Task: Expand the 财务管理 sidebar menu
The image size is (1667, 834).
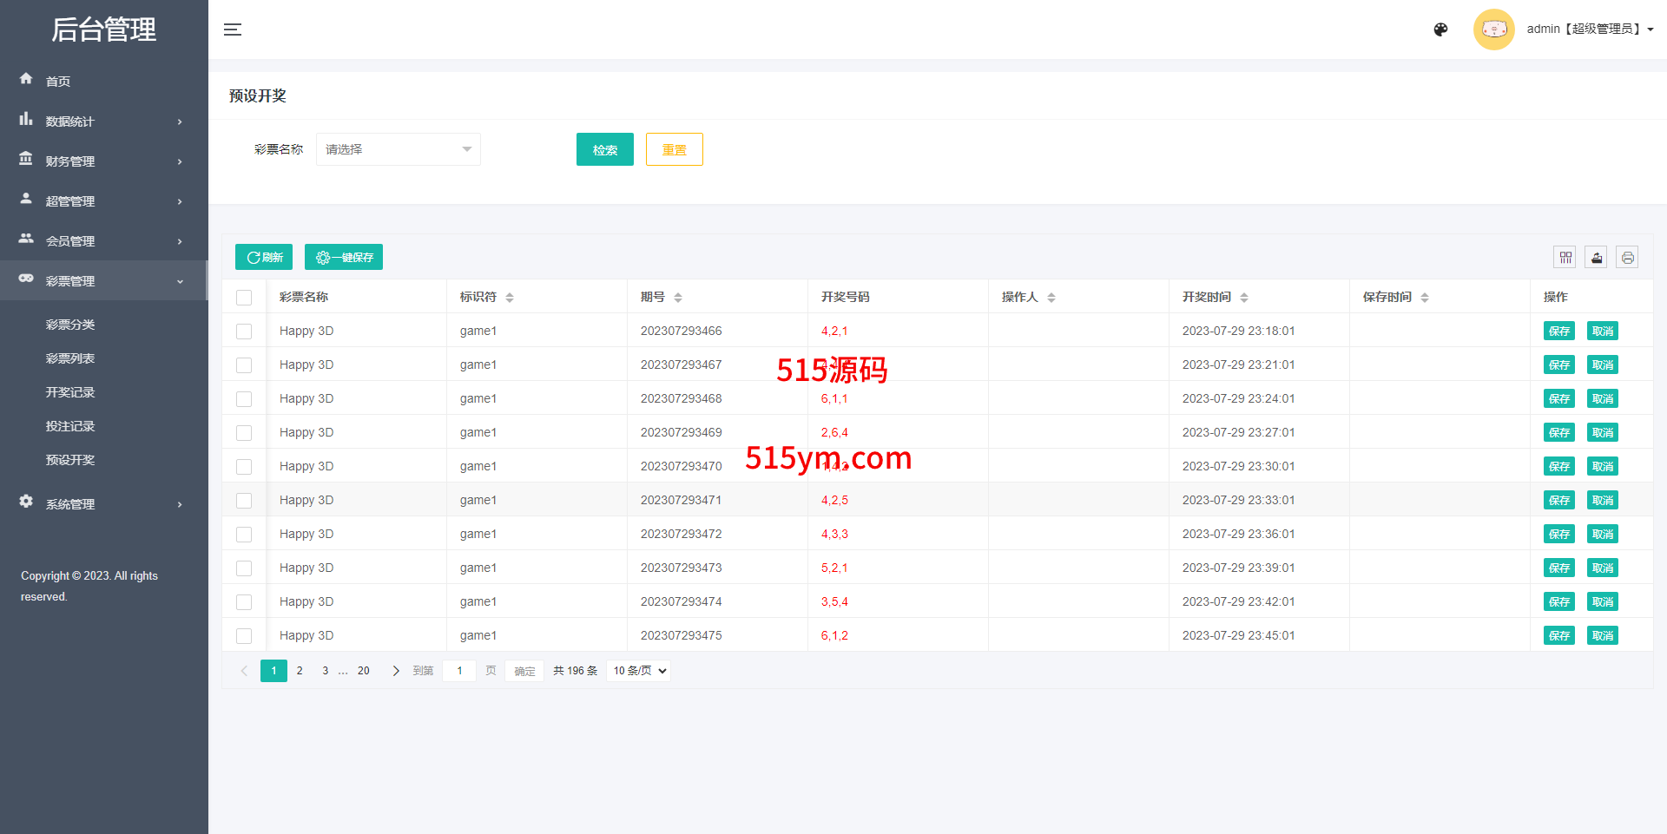Action: 102,161
